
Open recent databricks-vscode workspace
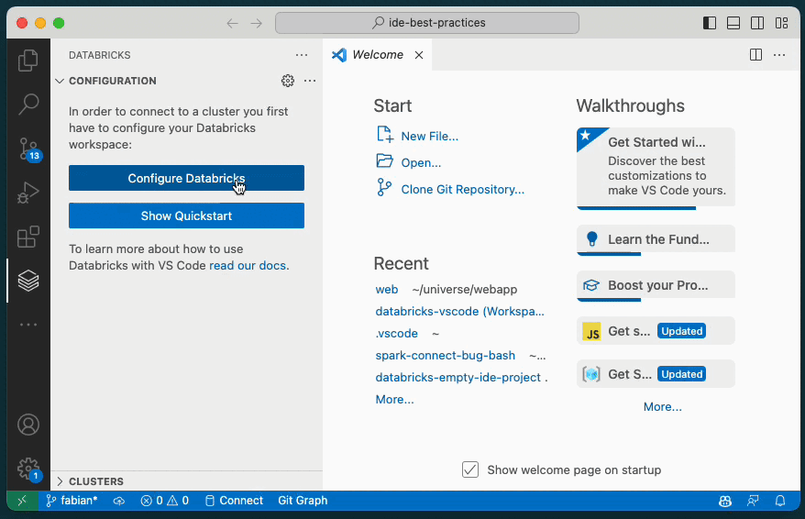[459, 312]
